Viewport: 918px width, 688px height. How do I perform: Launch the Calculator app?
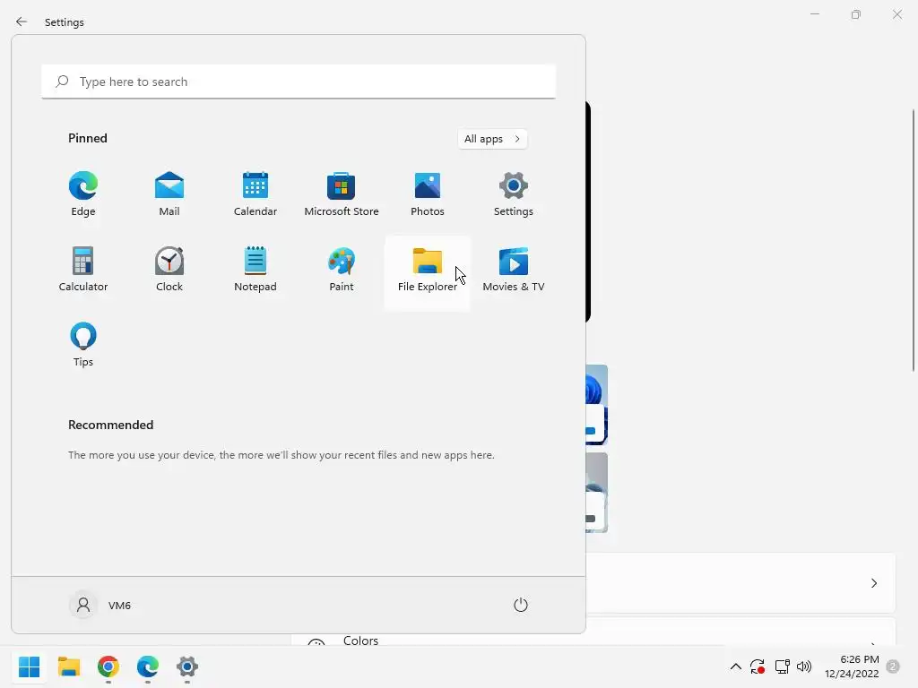pyautogui.click(x=83, y=270)
